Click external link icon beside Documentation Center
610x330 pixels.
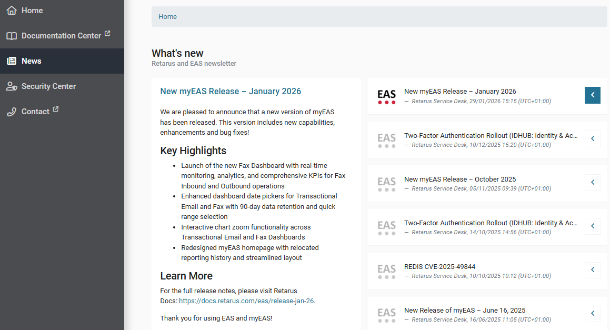107,34
